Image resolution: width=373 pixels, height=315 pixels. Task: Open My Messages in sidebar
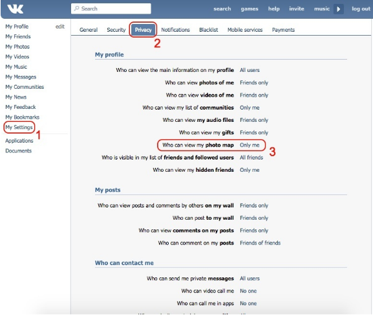coord(21,76)
